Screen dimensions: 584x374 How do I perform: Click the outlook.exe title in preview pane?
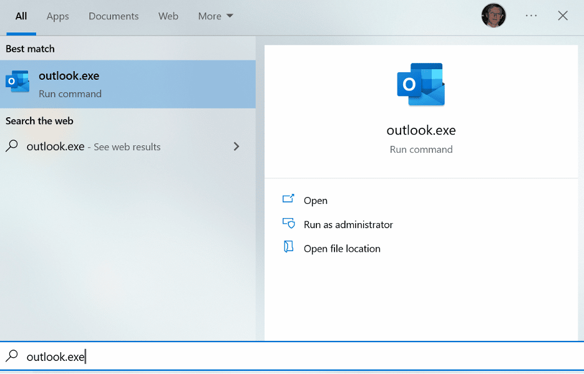point(421,130)
